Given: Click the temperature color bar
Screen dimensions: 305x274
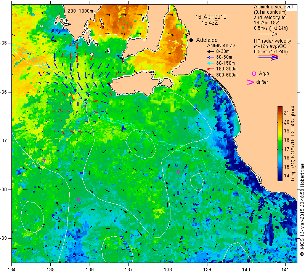Looking at the screenshot, I should (x=280, y=143).
